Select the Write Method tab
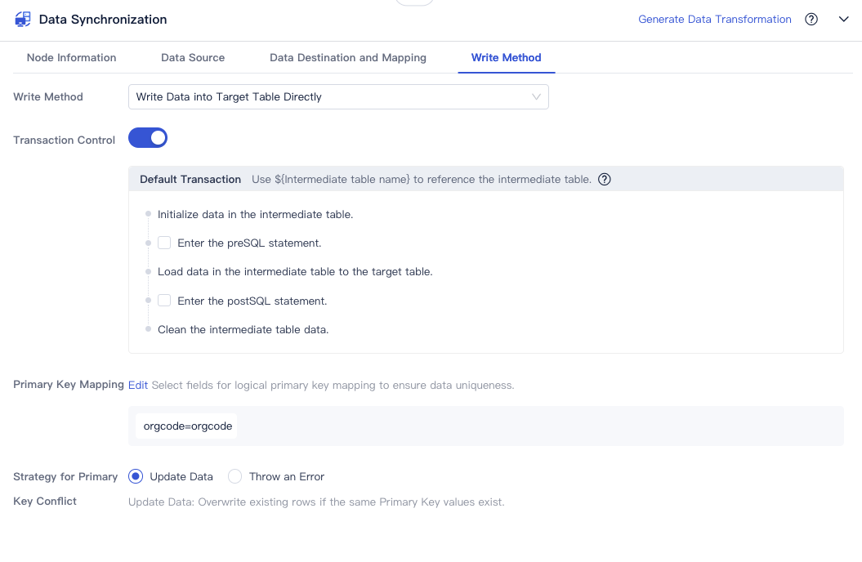The image size is (862, 562). (505, 58)
